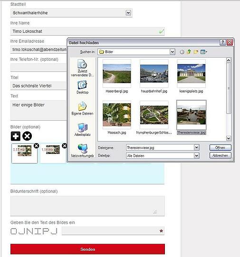240x257 pixels.
Task: Open Arbeitsplatz in sidebar
Action: coord(82,130)
